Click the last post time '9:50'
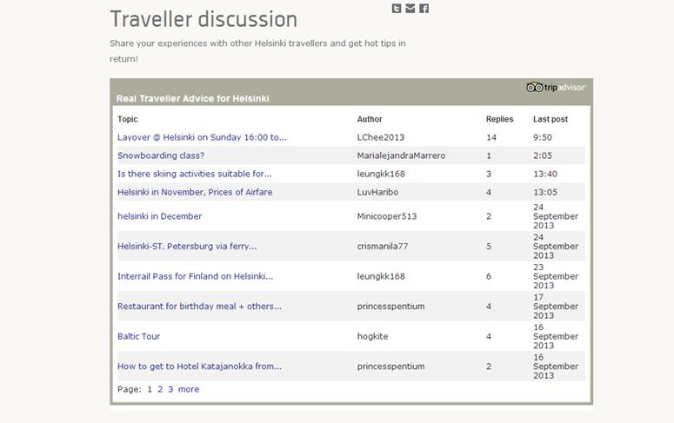Image resolution: width=674 pixels, height=423 pixels. [x=543, y=137]
